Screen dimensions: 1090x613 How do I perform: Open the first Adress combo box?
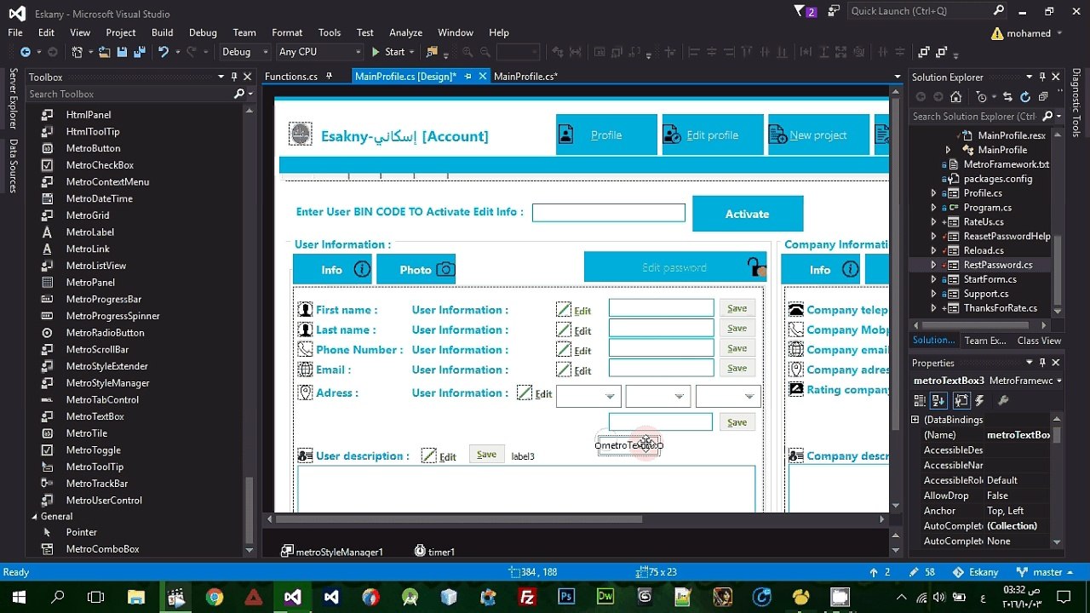[x=588, y=396]
